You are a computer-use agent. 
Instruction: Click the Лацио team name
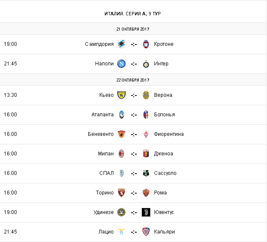pyautogui.click(x=106, y=232)
